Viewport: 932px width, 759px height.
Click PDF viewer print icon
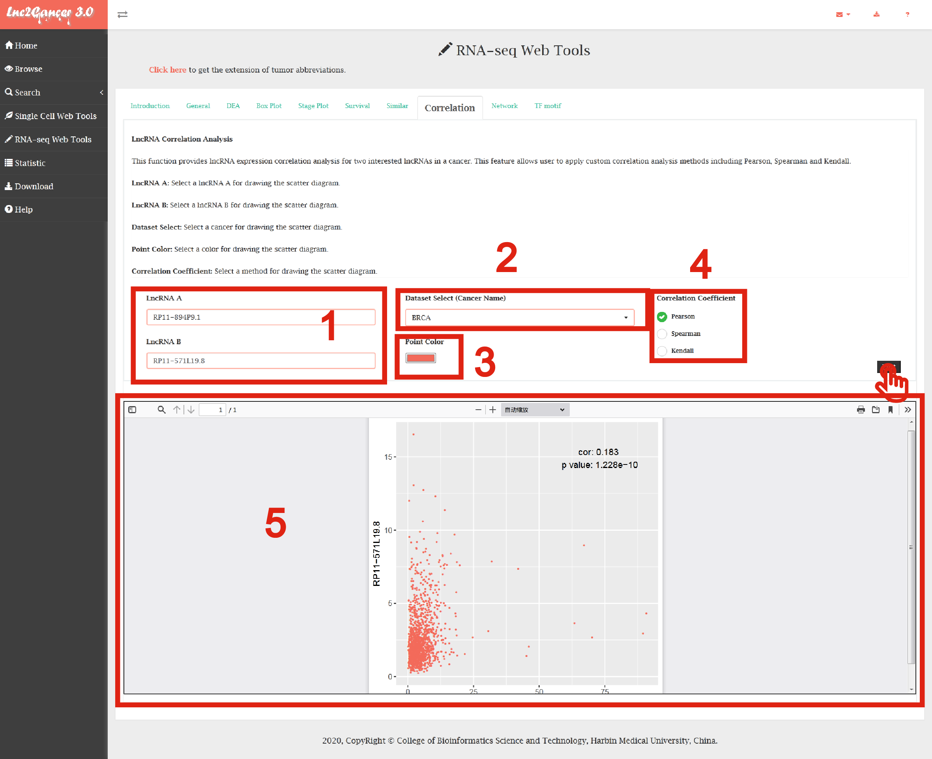[861, 410]
